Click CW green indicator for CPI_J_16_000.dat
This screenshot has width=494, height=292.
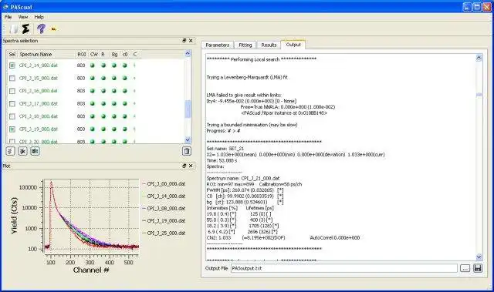(x=93, y=91)
